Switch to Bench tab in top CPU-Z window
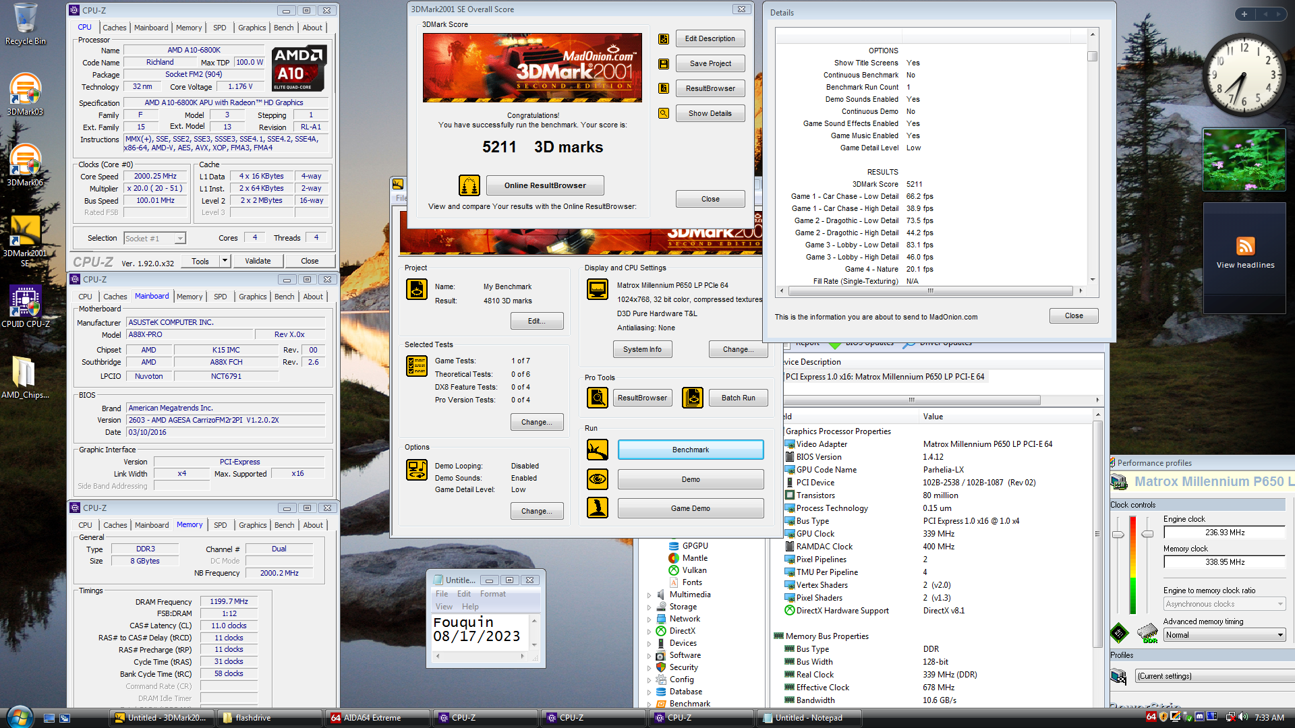 283,28
